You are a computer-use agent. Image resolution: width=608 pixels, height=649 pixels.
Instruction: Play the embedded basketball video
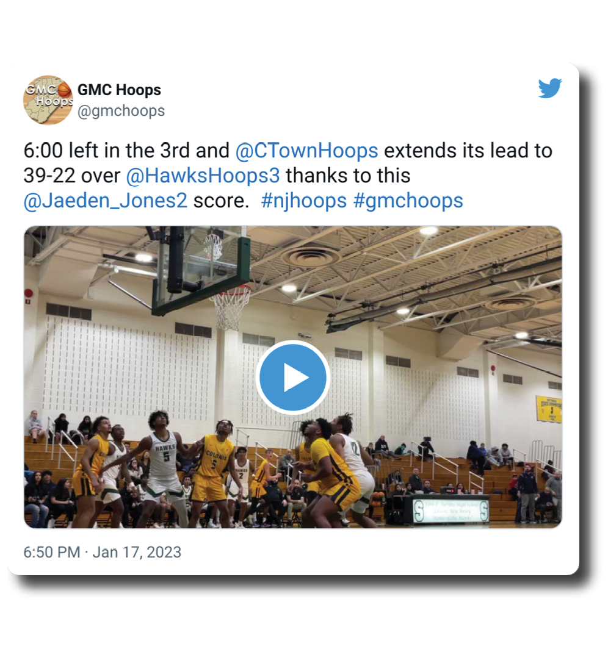[x=293, y=377]
